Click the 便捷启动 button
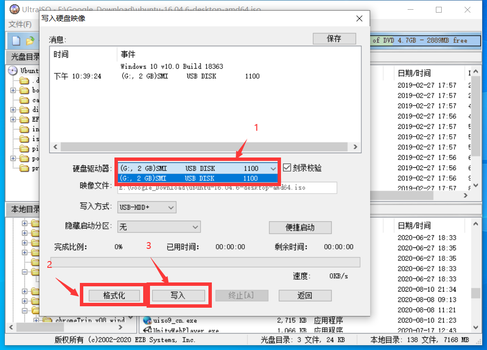Viewport: 487px width, 350px height. [x=300, y=227]
